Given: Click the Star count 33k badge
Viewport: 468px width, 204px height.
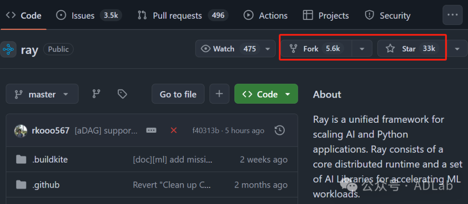Looking at the screenshot, I should click(429, 48).
